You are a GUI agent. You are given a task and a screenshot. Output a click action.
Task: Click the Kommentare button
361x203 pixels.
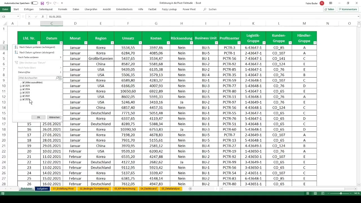click(x=348, y=9)
